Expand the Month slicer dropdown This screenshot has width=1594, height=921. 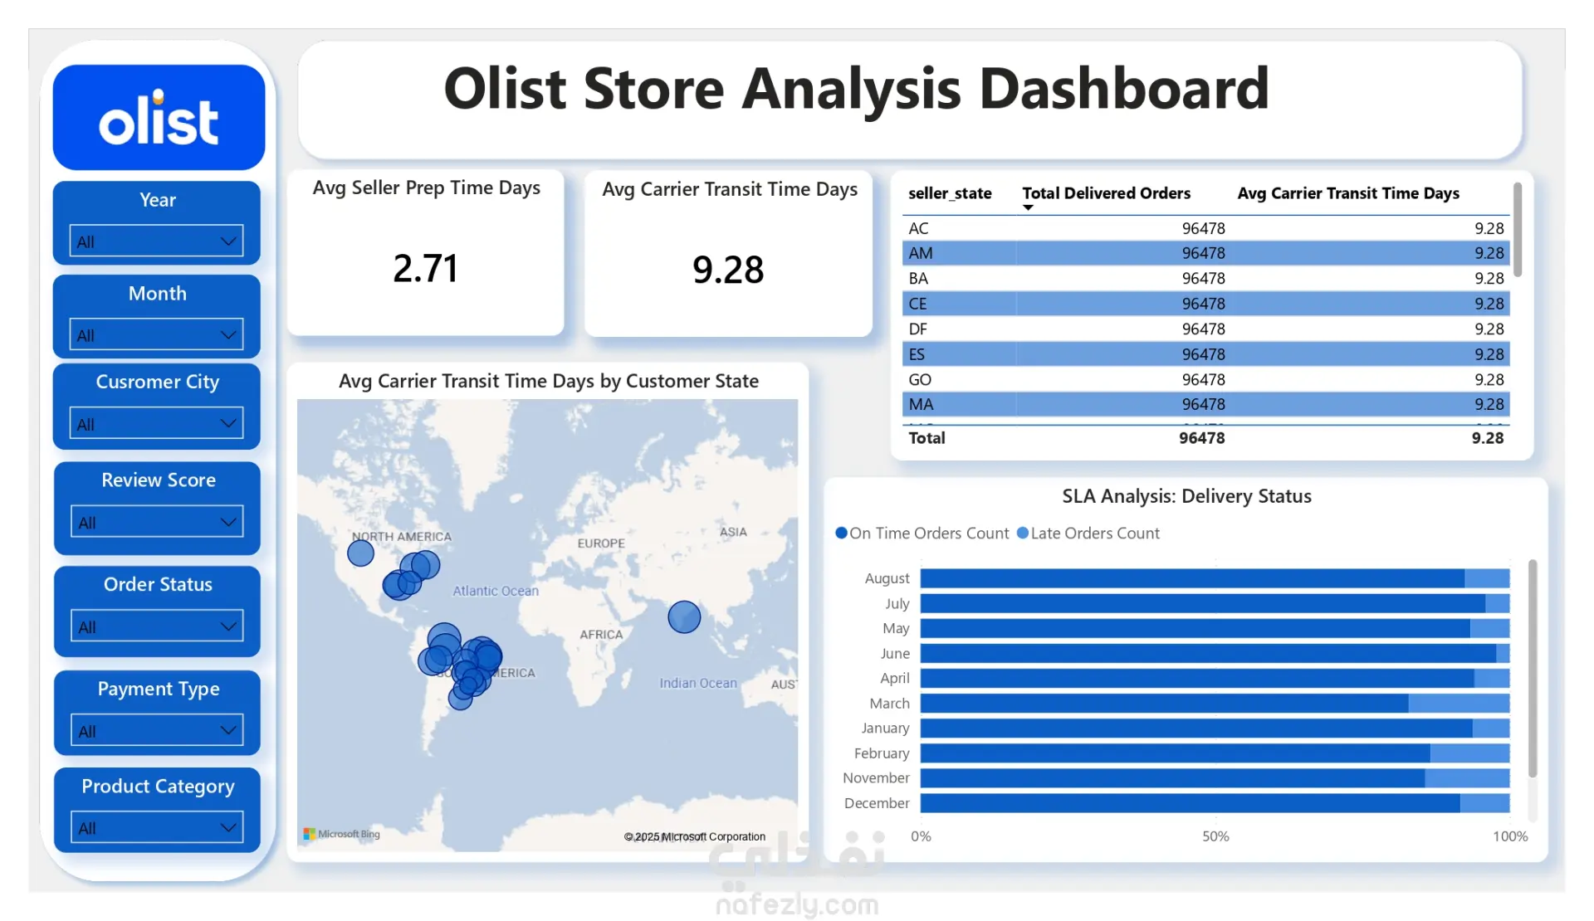point(156,335)
